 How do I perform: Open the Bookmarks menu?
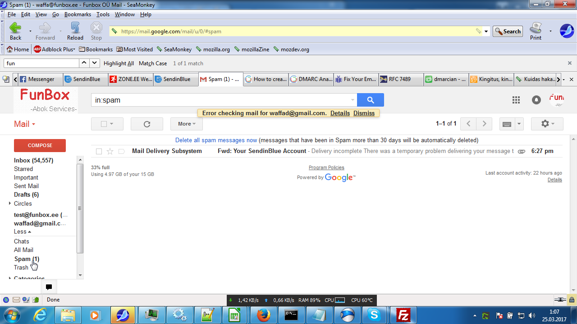tap(78, 14)
